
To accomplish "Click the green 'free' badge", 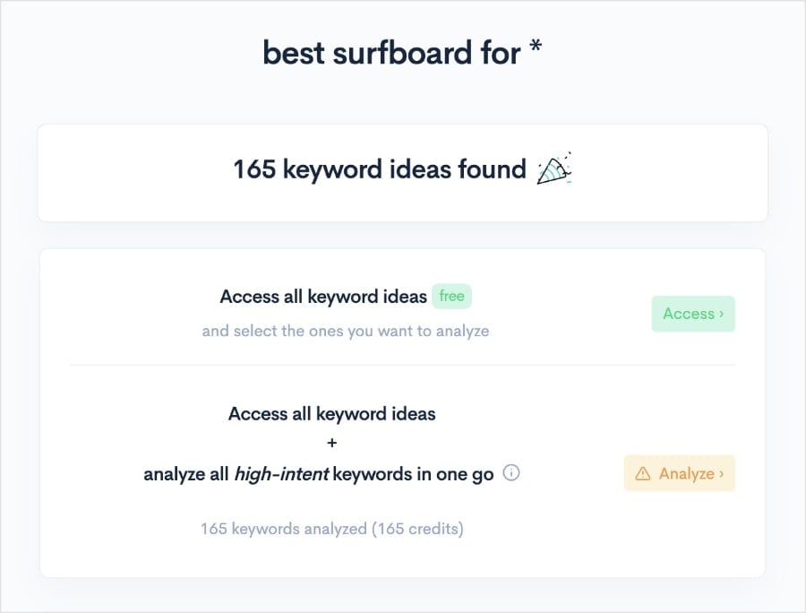I will click(x=452, y=296).
